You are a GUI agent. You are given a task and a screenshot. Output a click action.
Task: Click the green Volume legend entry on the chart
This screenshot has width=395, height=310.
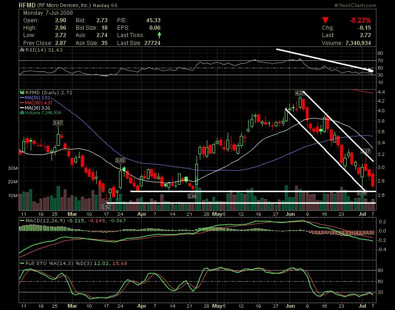(43, 112)
